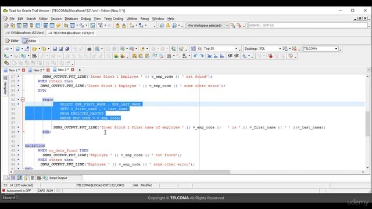Screen dimensions: 372x209
Task: Click the Close file blue X icon
Action: 27,49
